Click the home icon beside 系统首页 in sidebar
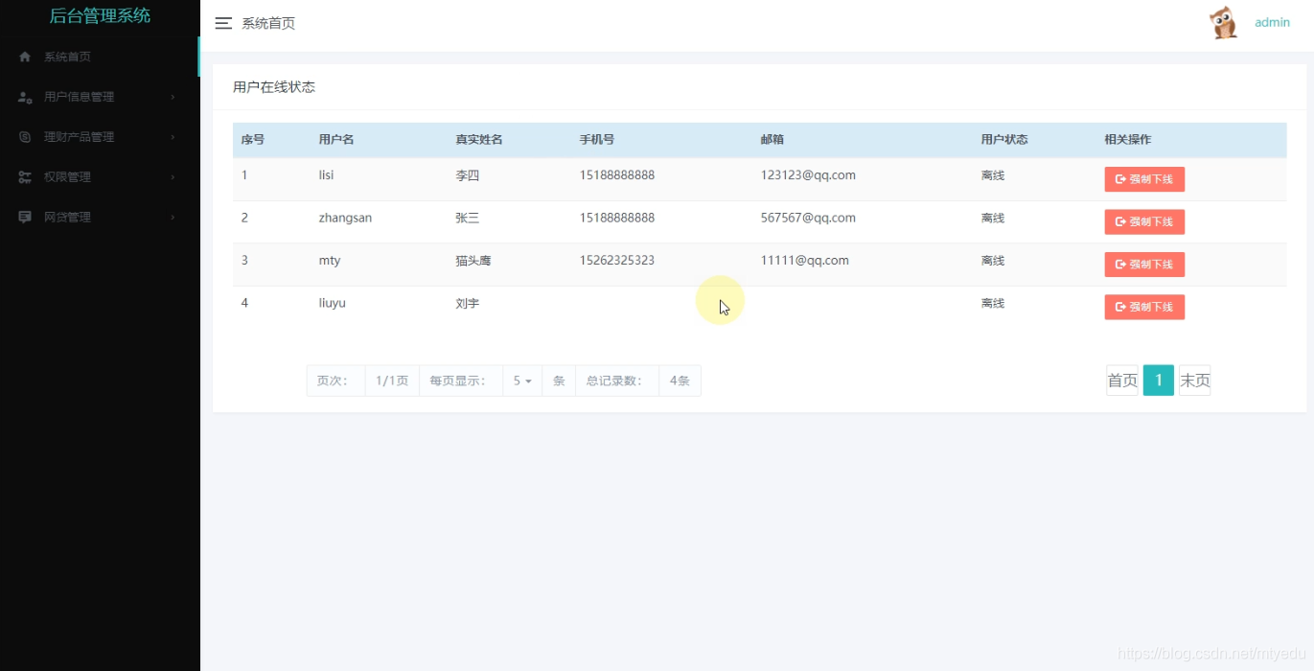Image resolution: width=1314 pixels, height=671 pixels. [23, 57]
